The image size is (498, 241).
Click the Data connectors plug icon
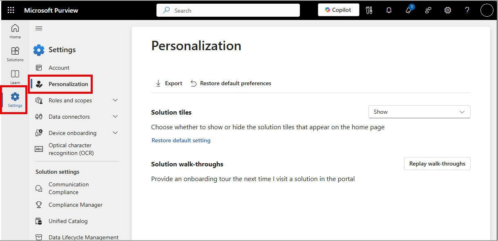coord(39,117)
